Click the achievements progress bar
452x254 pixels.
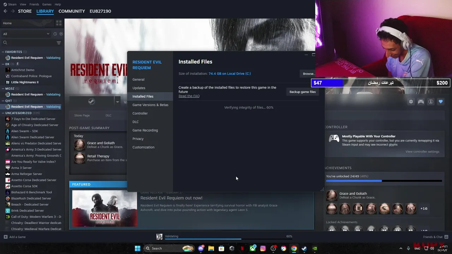384,181
